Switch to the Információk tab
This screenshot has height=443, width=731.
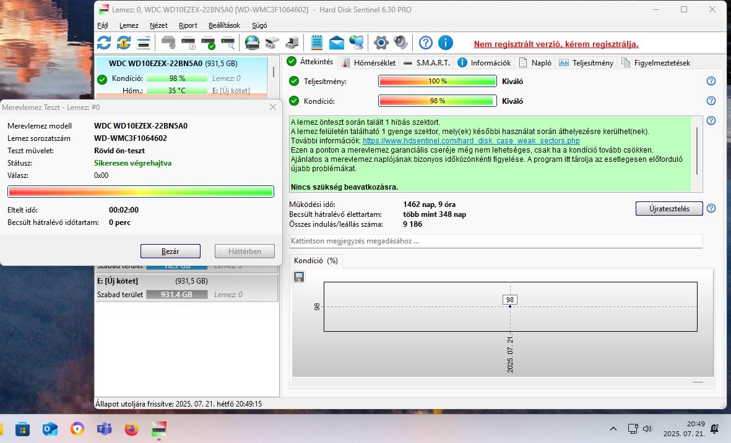485,62
